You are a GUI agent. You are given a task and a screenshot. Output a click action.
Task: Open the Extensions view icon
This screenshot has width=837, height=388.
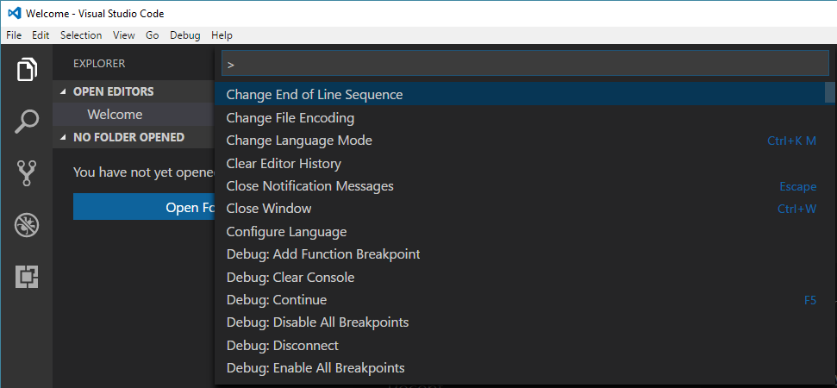pos(27,276)
